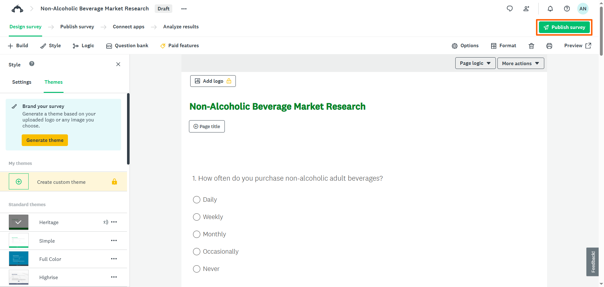Go to the Publish survey step tab
Image resolution: width=604 pixels, height=287 pixels.
pos(77,27)
